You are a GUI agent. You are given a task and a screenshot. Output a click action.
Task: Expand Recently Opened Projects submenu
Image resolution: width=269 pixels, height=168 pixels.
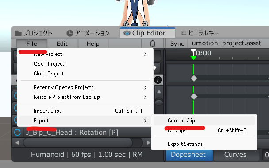pyautogui.click(x=85, y=87)
